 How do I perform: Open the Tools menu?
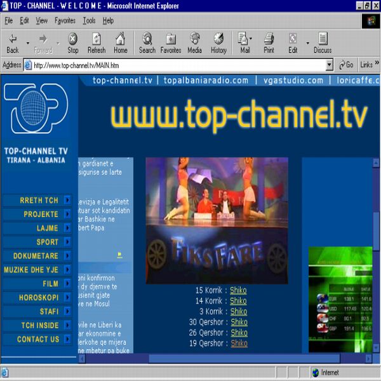(89, 21)
